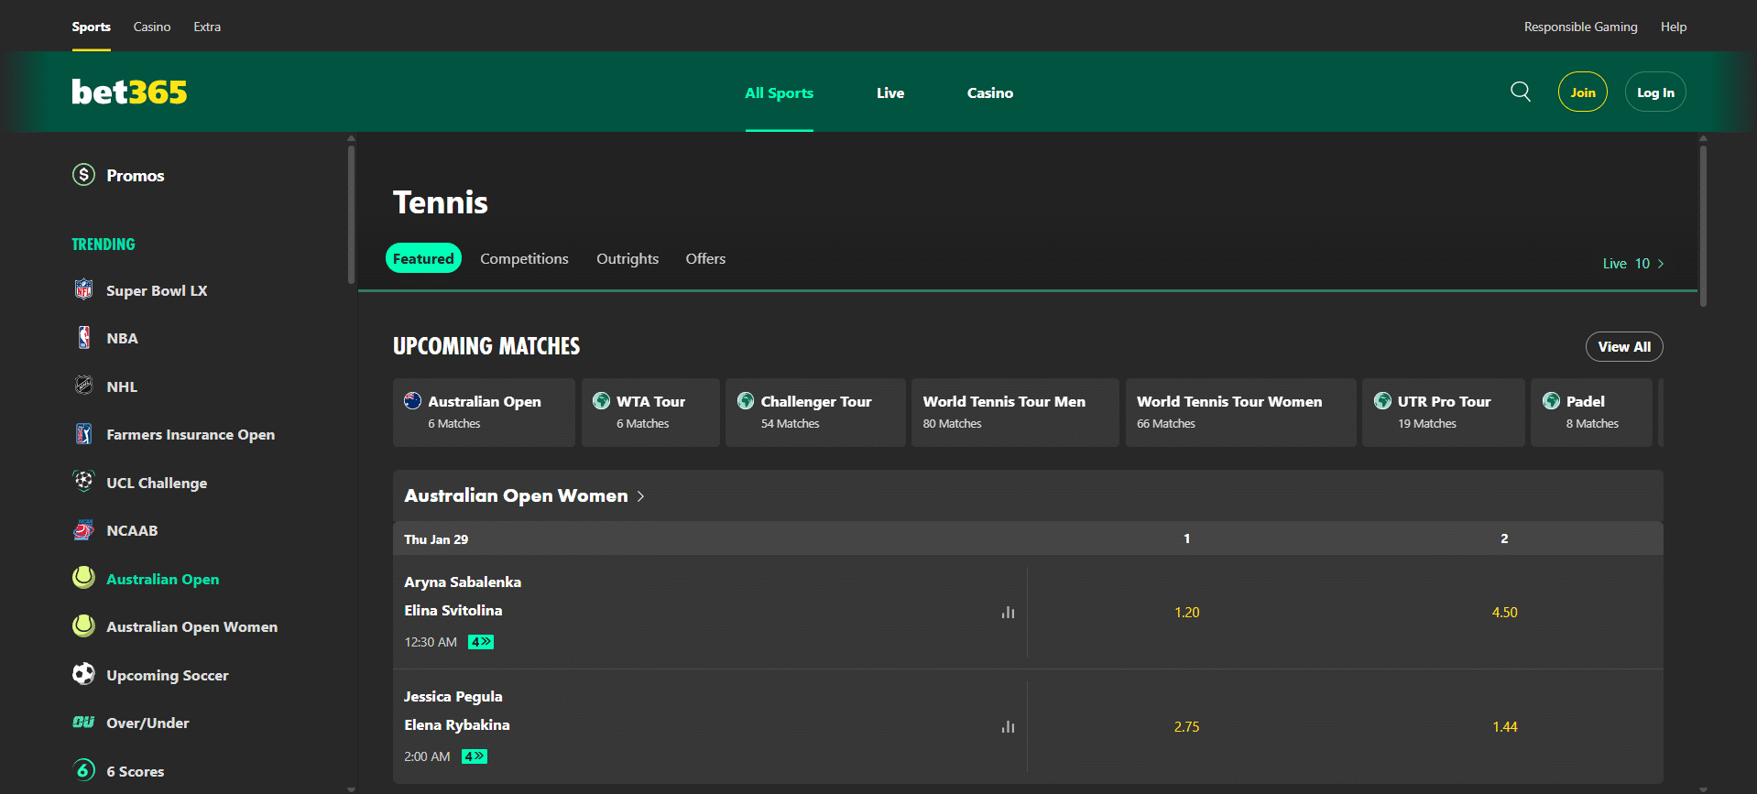Open the Casino top bar tab

pos(152,27)
